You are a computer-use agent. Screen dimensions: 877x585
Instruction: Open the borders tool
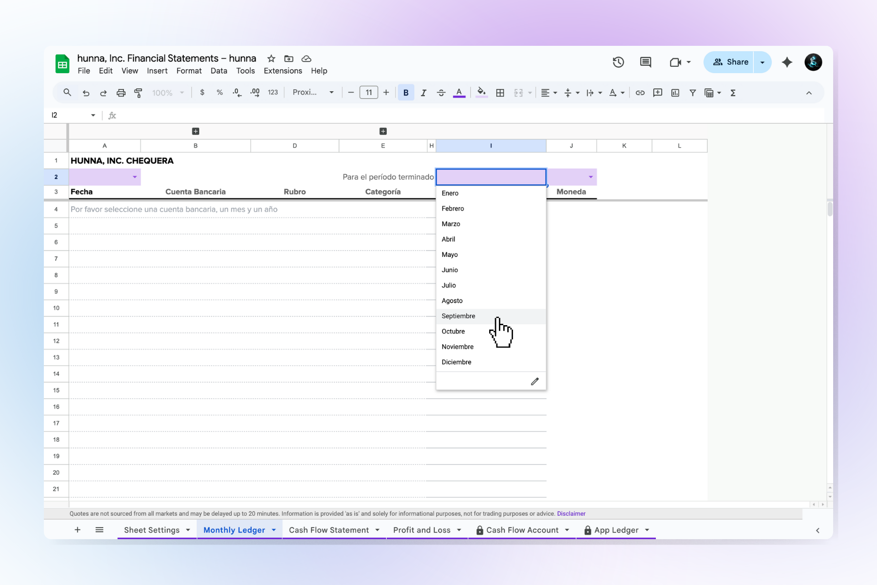500,93
